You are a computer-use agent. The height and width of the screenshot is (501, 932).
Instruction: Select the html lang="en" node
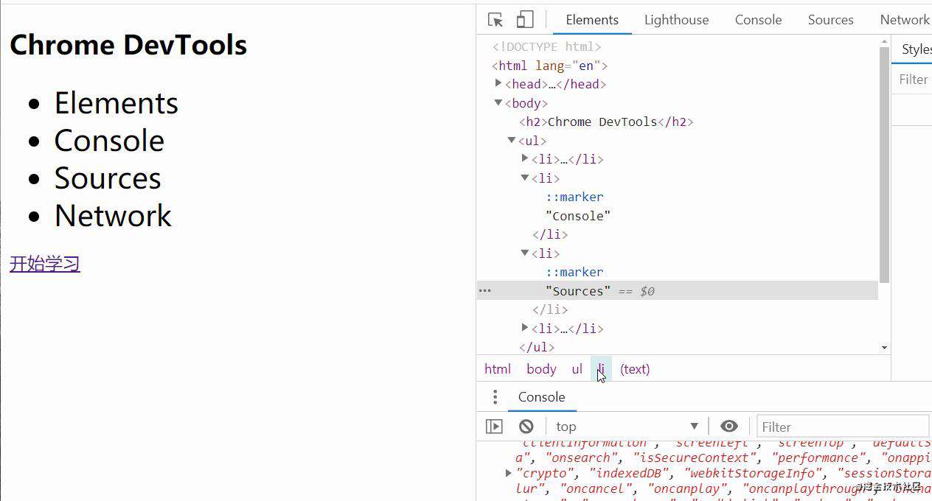click(x=549, y=66)
